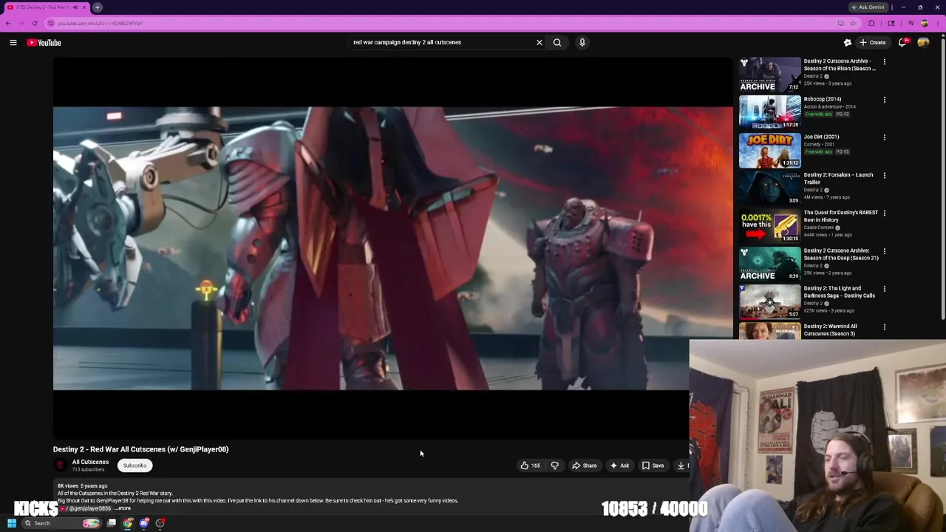
Task: Reload the current page
Action: pos(34,23)
